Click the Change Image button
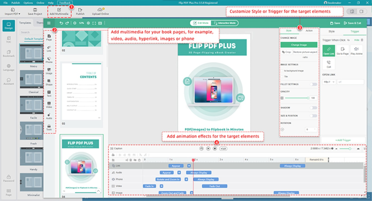 [299, 45]
